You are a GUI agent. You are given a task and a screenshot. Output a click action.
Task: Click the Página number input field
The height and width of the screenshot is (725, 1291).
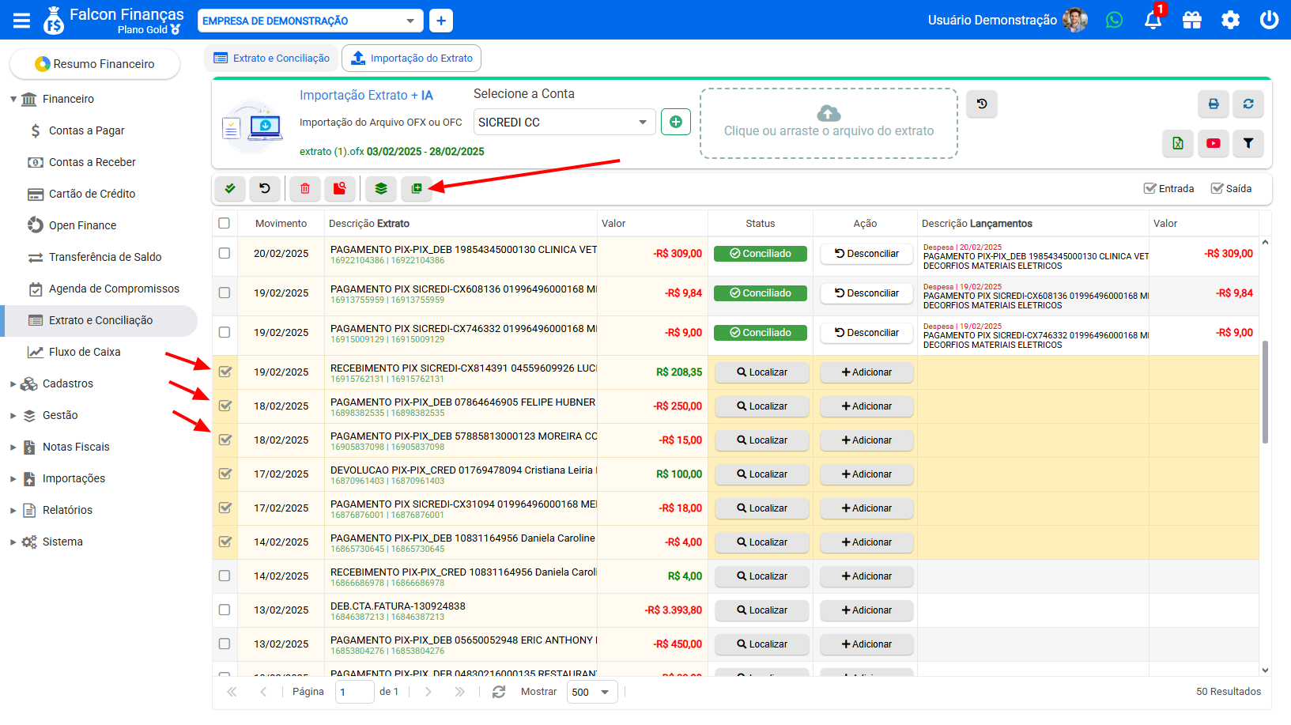[x=354, y=692]
